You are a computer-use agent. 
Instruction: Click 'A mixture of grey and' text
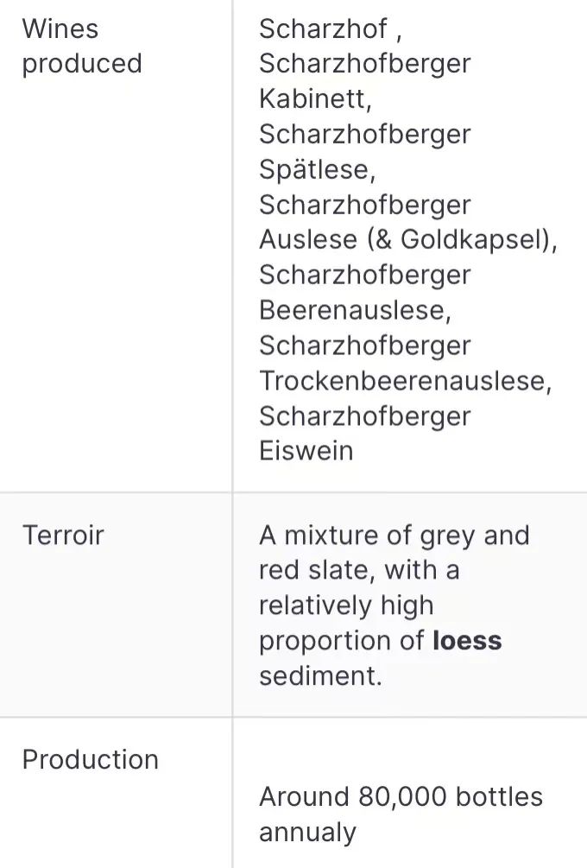tap(394, 535)
